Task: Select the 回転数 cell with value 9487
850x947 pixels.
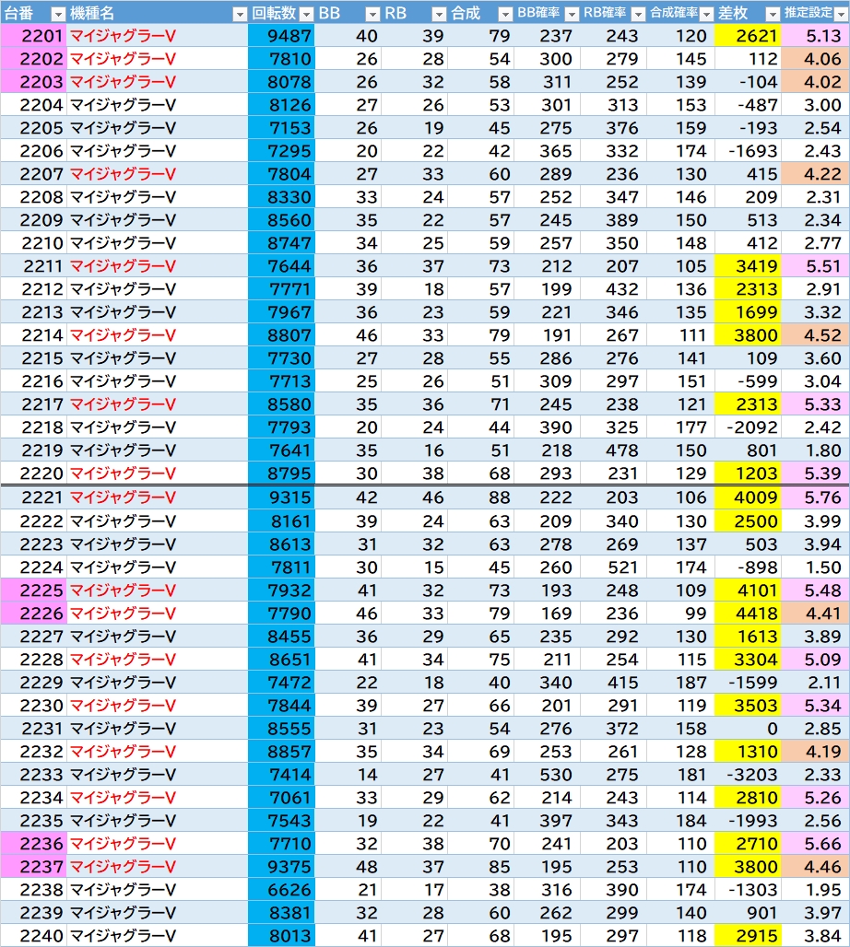Action: tap(281, 36)
